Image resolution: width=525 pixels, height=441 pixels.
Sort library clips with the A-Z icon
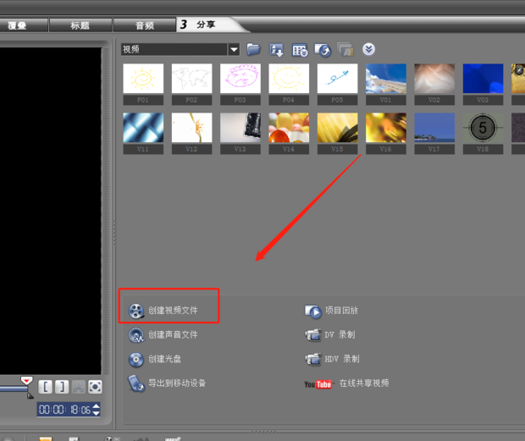tap(277, 50)
